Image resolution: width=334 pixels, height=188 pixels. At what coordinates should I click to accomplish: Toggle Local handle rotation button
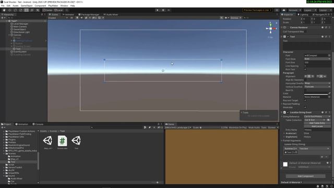tap(58, 10)
